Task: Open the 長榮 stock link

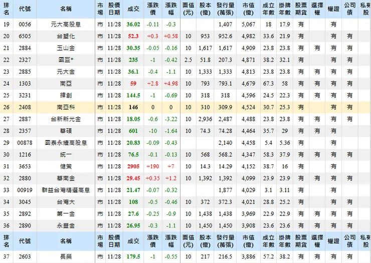Action: click(x=66, y=256)
